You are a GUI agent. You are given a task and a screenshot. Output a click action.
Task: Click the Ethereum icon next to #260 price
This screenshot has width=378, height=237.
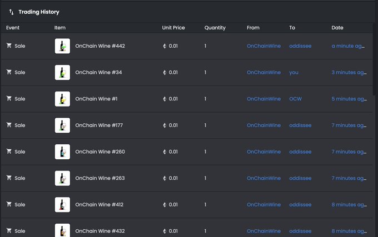pyautogui.click(x=165, y=152)
